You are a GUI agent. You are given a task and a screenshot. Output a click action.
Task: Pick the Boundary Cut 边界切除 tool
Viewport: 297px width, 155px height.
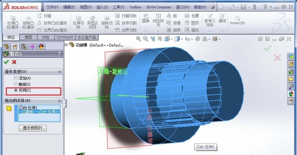tap(126, 30)
